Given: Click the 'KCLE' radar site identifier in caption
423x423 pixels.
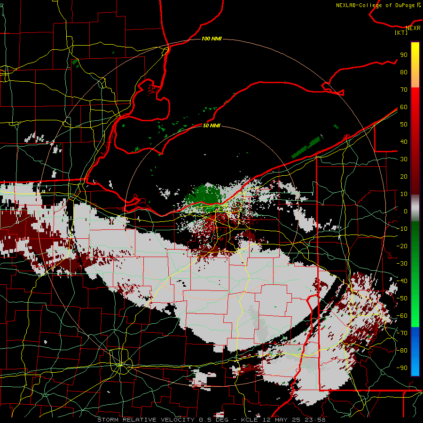Looking at the screenshot, I should pos(250,420).
